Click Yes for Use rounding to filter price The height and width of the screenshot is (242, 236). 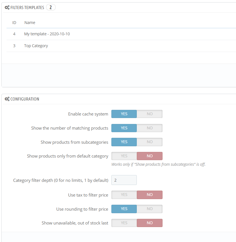124,209
